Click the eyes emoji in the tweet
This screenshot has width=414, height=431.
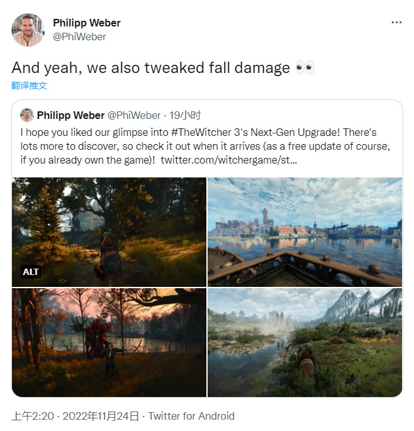click(305, 68)
